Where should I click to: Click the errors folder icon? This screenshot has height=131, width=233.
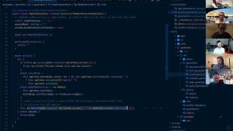pyautogui.click(x=184, y=59)
